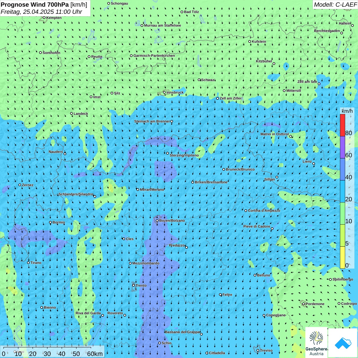Click the 'km/h' legend heading
This screenshot has width=358, height=358.
pos(347,111)
